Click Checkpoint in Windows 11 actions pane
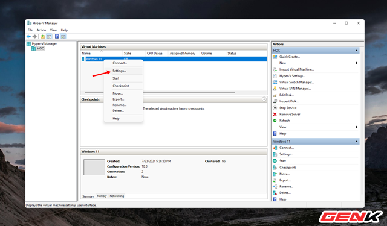The image size is (387, 226). [x=288, y=167]
